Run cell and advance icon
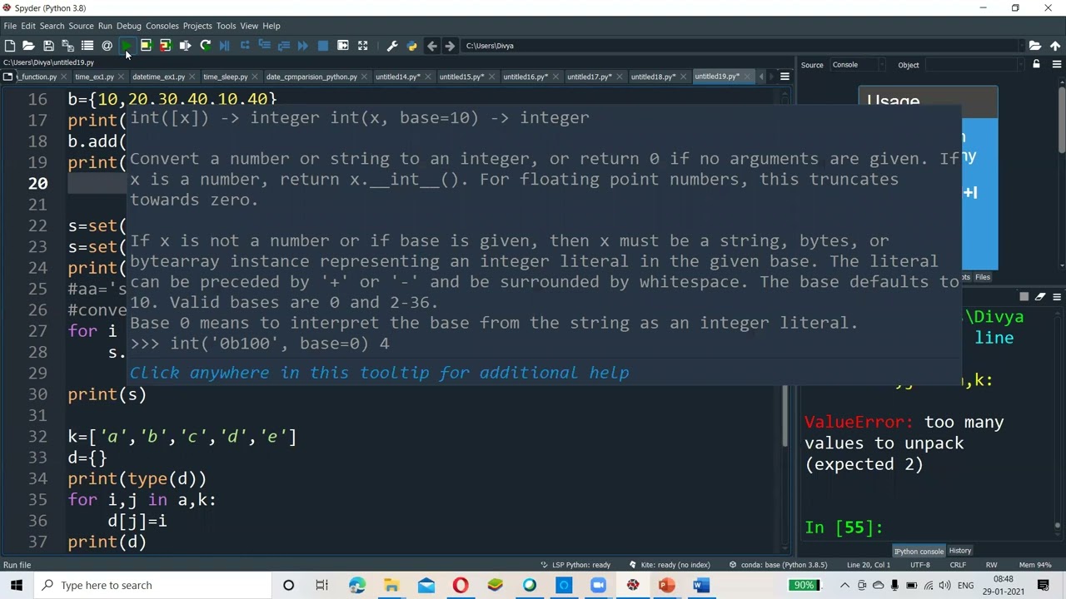 pos(165,46)
